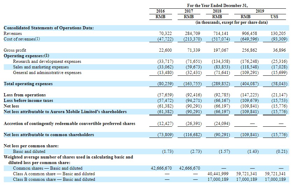Click 'Research and development expenses' label
The height and width of the screenshot is (185, 293).
(47, 61)
